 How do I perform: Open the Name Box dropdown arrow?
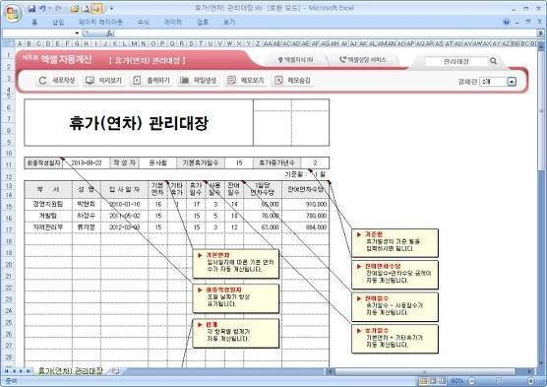point(77,33)
